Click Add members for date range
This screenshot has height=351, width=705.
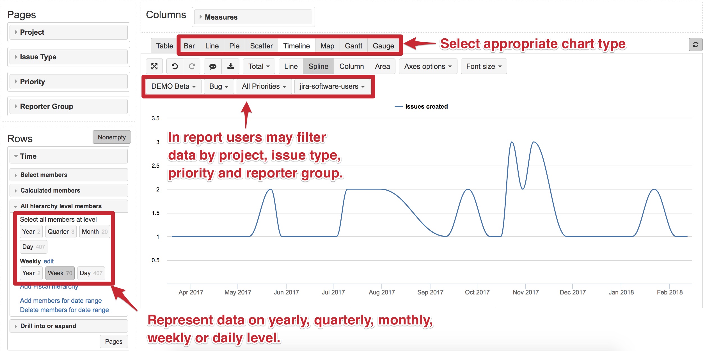(x=61, y=301)
